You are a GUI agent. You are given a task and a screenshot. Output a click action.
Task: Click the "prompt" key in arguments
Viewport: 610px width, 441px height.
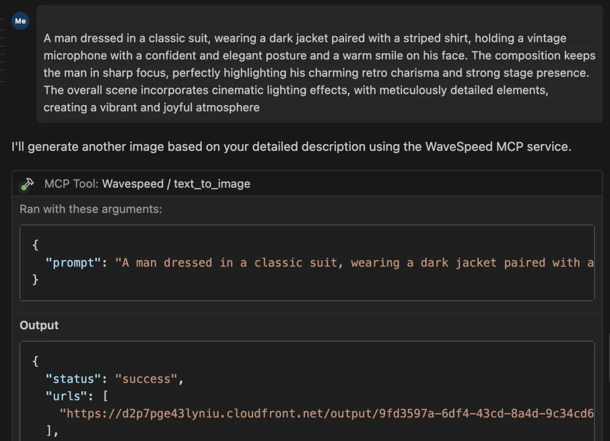tap(73, 262)
